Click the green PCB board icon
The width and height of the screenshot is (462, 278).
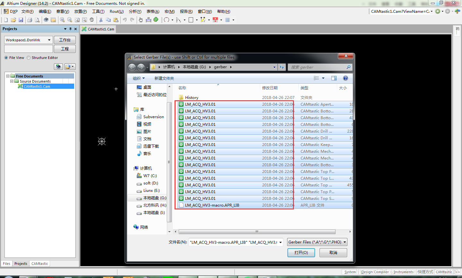pos(156,20)
